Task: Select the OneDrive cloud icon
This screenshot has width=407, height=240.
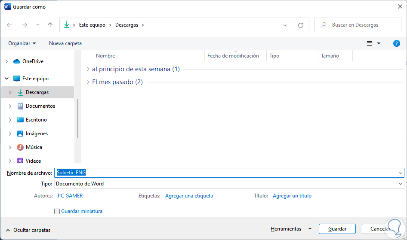Action: tap(17, 61)
